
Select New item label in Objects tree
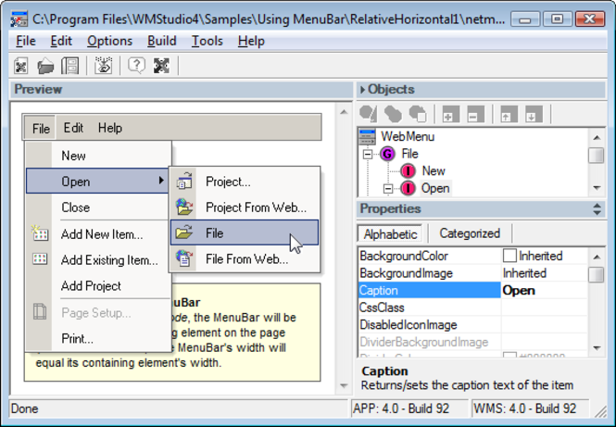[x=434, y=170]
